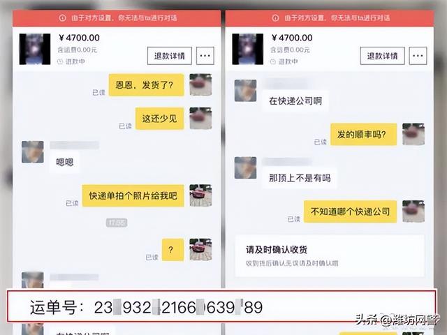Click the product thumbnail in left order header

[x=35, y=49]
